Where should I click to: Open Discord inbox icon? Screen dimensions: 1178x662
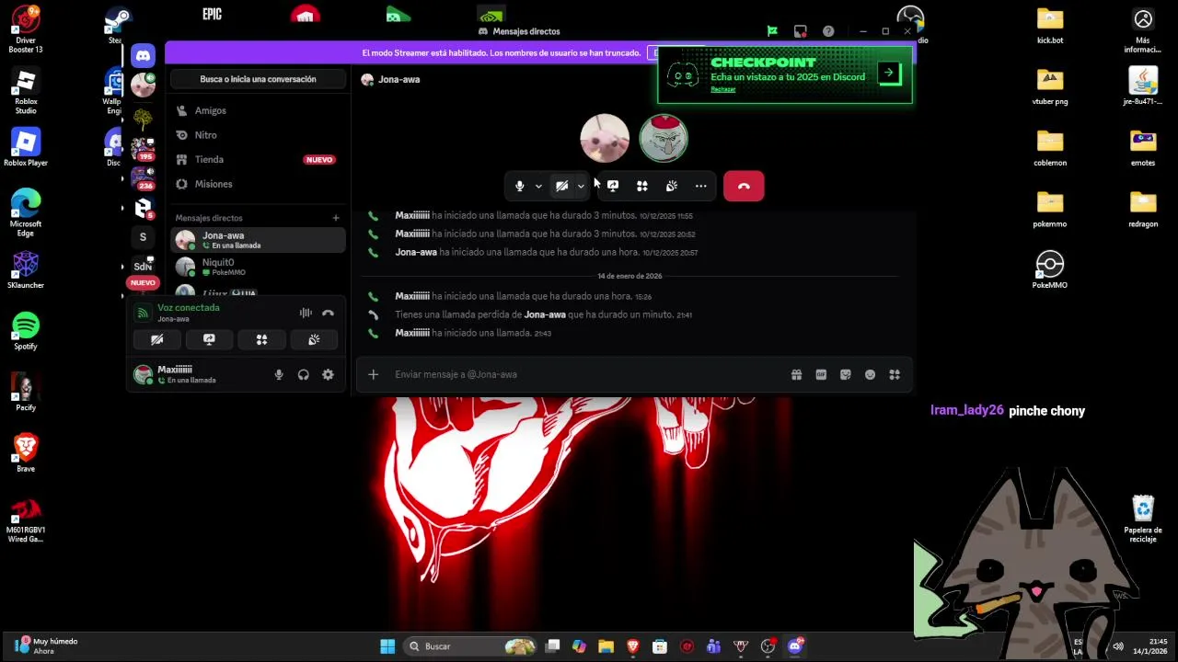point(801,31)
